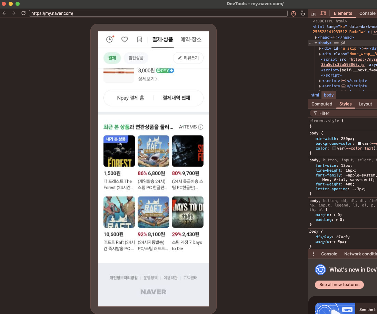Open the 9,700원 product thumbnail
Image resolution: width=377 pixels, height=314 pixels.
pyautogui.click(x=188, y=151)
